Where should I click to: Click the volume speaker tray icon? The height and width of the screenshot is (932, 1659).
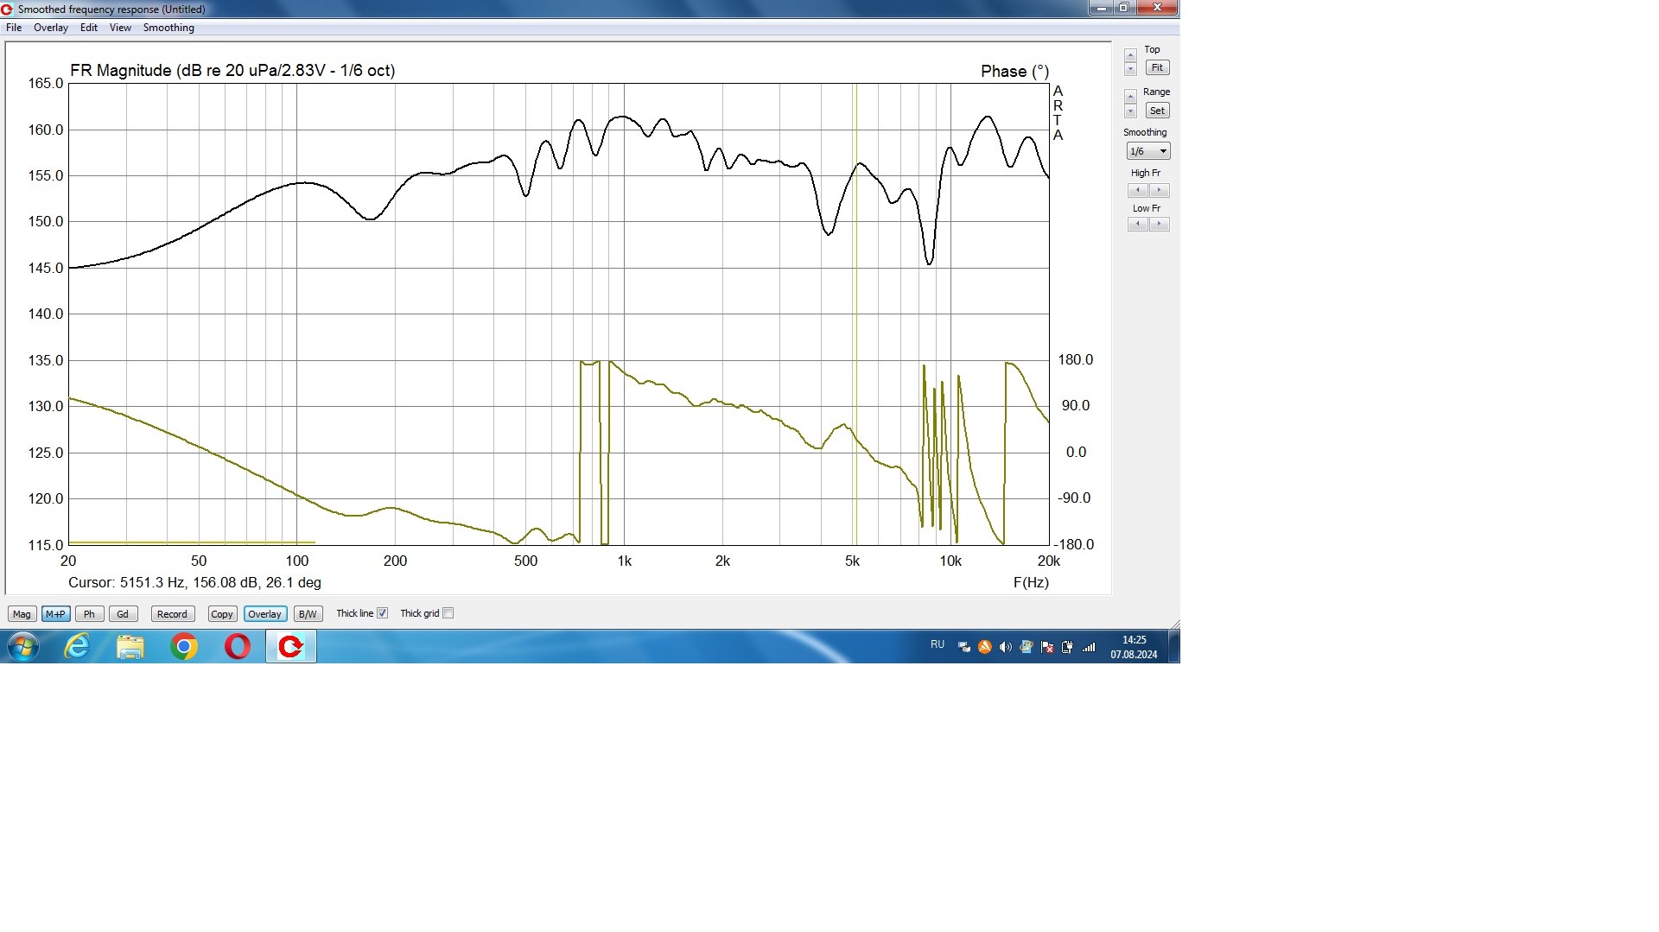[1005, 647]
